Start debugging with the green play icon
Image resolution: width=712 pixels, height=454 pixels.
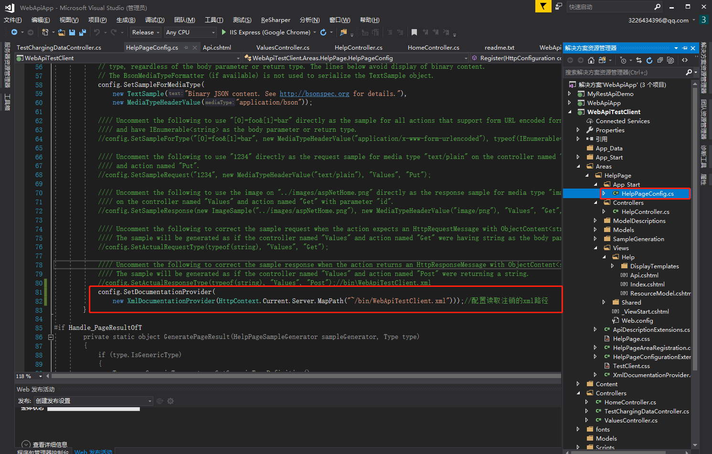tap(224, 32)
